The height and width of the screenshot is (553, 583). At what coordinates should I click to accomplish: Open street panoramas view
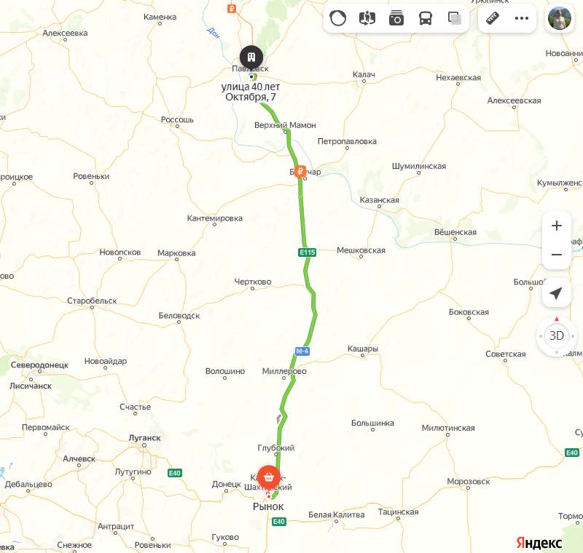click(367, 18)
